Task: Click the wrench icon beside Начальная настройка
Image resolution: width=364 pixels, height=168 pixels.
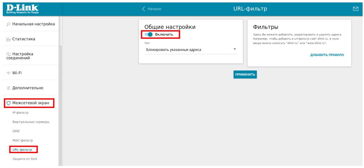Action: point(8,24)
